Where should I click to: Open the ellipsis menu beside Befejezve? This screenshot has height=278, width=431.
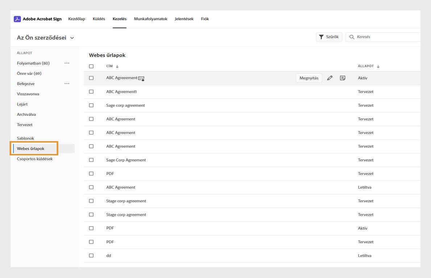coord(67,83)
